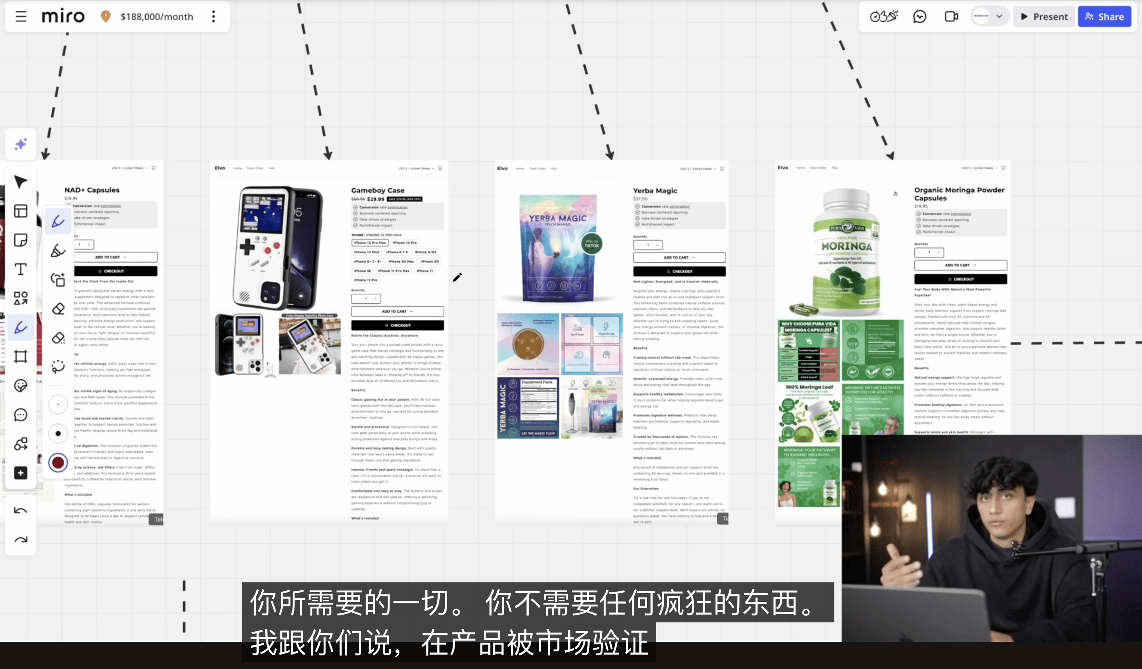Click Checkout for Gameboy Case
Image resolution: width=1142 pixels, height=669 pixels.
pos(397,326)
